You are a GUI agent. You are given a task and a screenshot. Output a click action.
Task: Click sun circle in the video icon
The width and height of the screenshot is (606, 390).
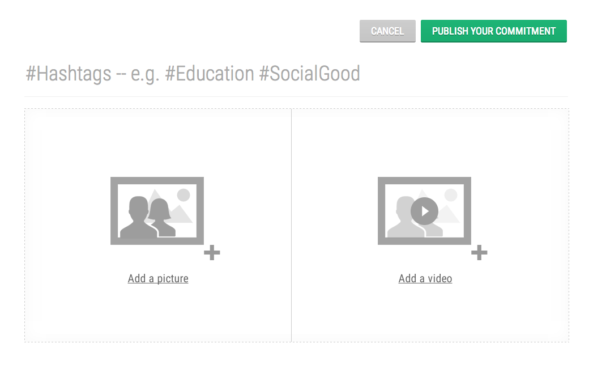click(451, 196)
